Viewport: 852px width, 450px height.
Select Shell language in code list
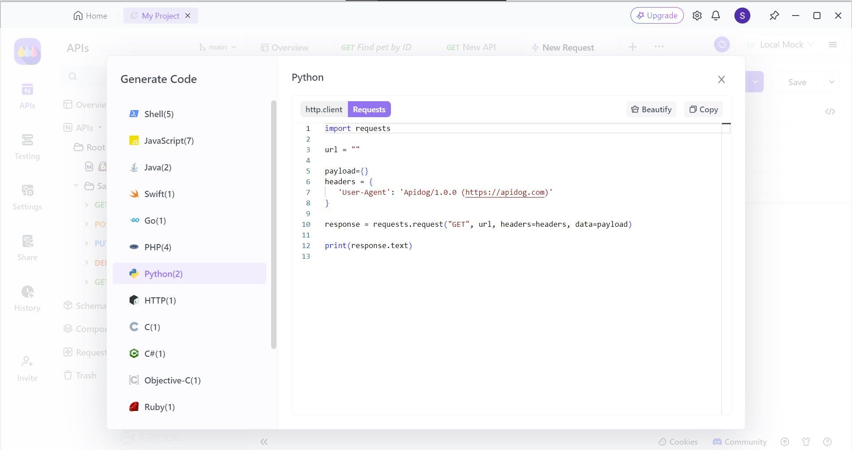158,114
